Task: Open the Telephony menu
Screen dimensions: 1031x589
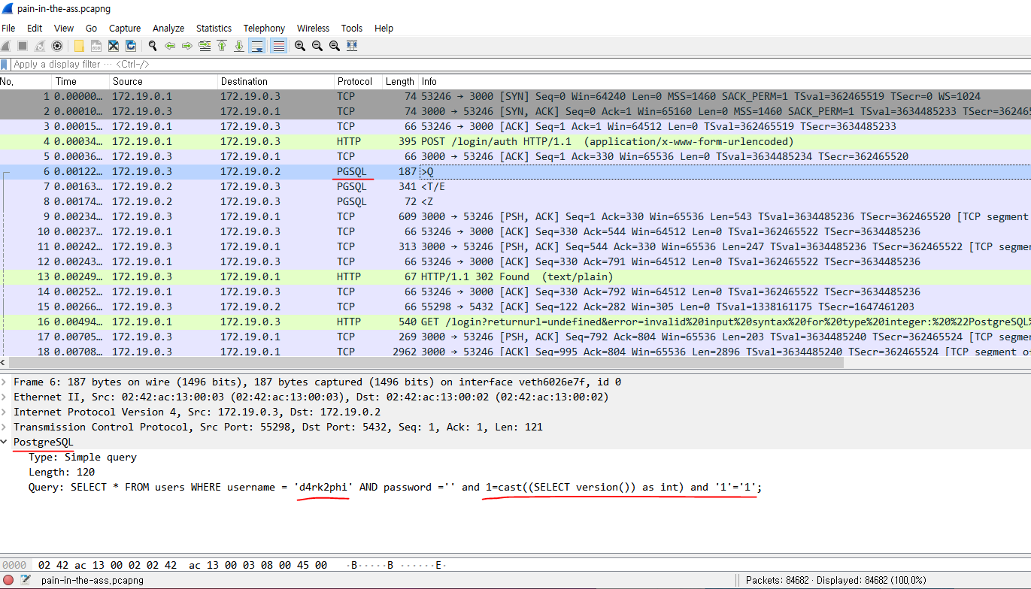Action: [x=264, y=28]
